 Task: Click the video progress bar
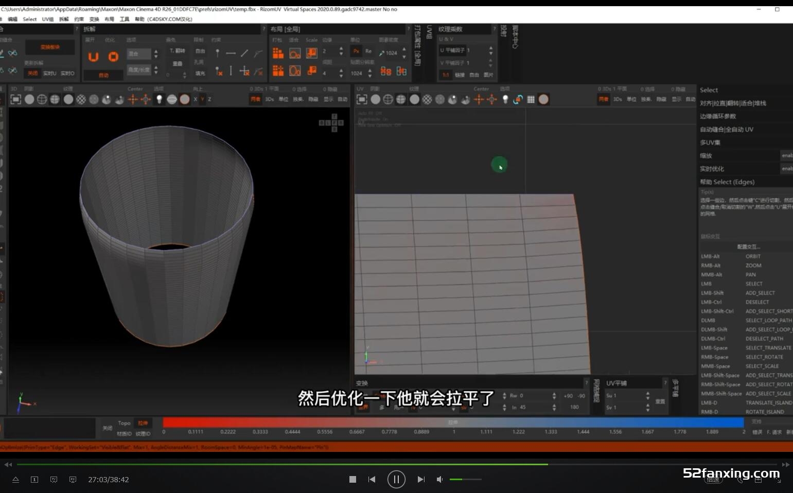[x=396, y=464]
